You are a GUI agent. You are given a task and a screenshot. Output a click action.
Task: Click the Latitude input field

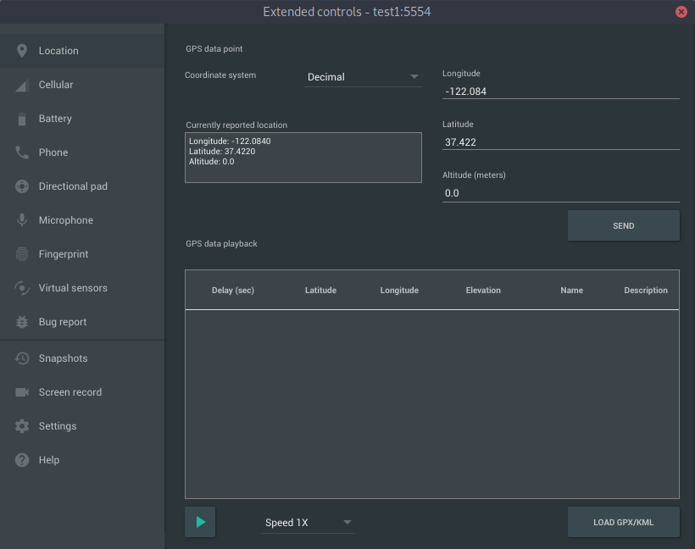click(x=560, y=142)
